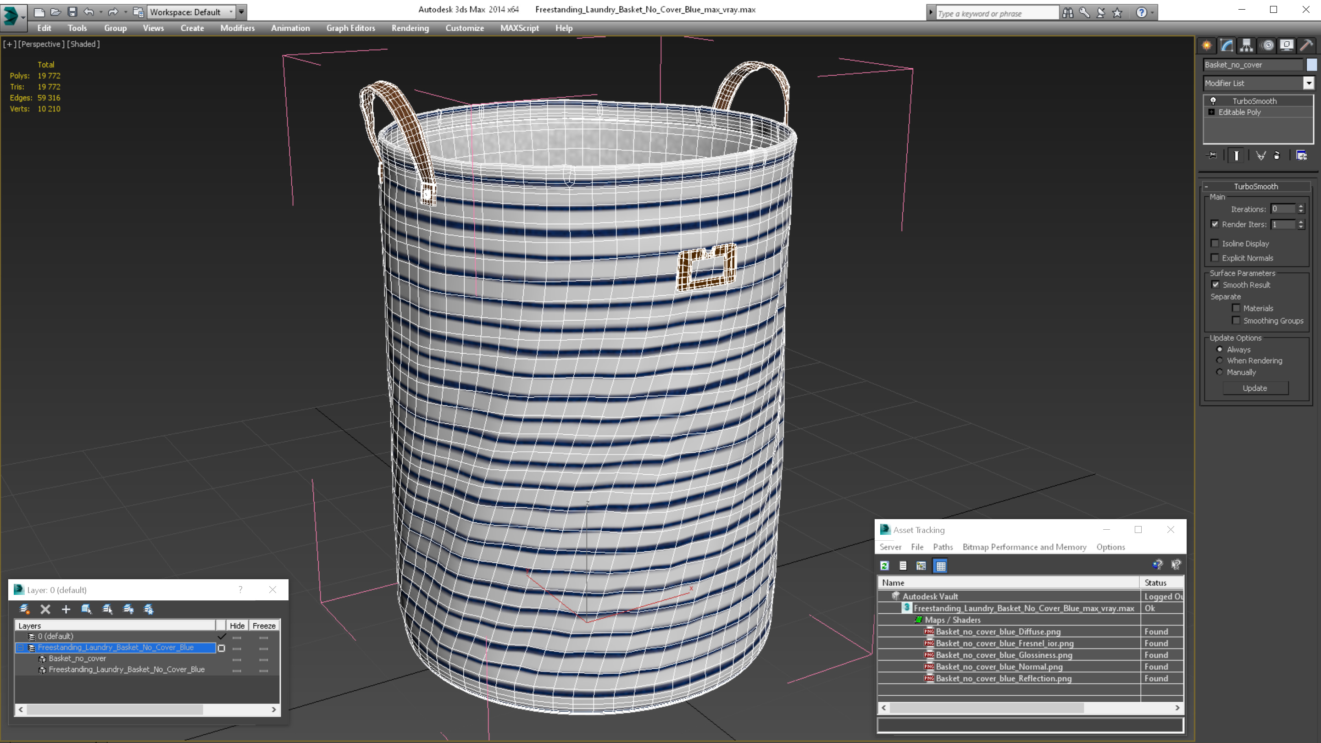Open the Rendering menu
This screenshot has height=743, width=1321.
[x=410, y=28]
